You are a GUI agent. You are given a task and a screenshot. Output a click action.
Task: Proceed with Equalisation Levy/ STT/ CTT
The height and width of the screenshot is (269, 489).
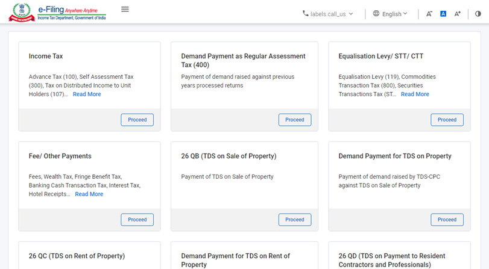coord(447,120)
